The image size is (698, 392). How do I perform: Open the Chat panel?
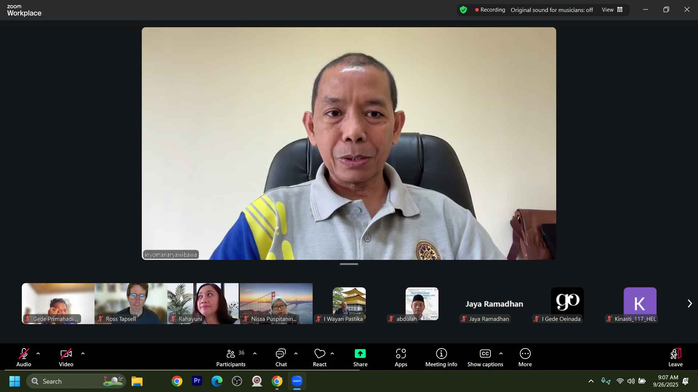click(x=281, y=358)
